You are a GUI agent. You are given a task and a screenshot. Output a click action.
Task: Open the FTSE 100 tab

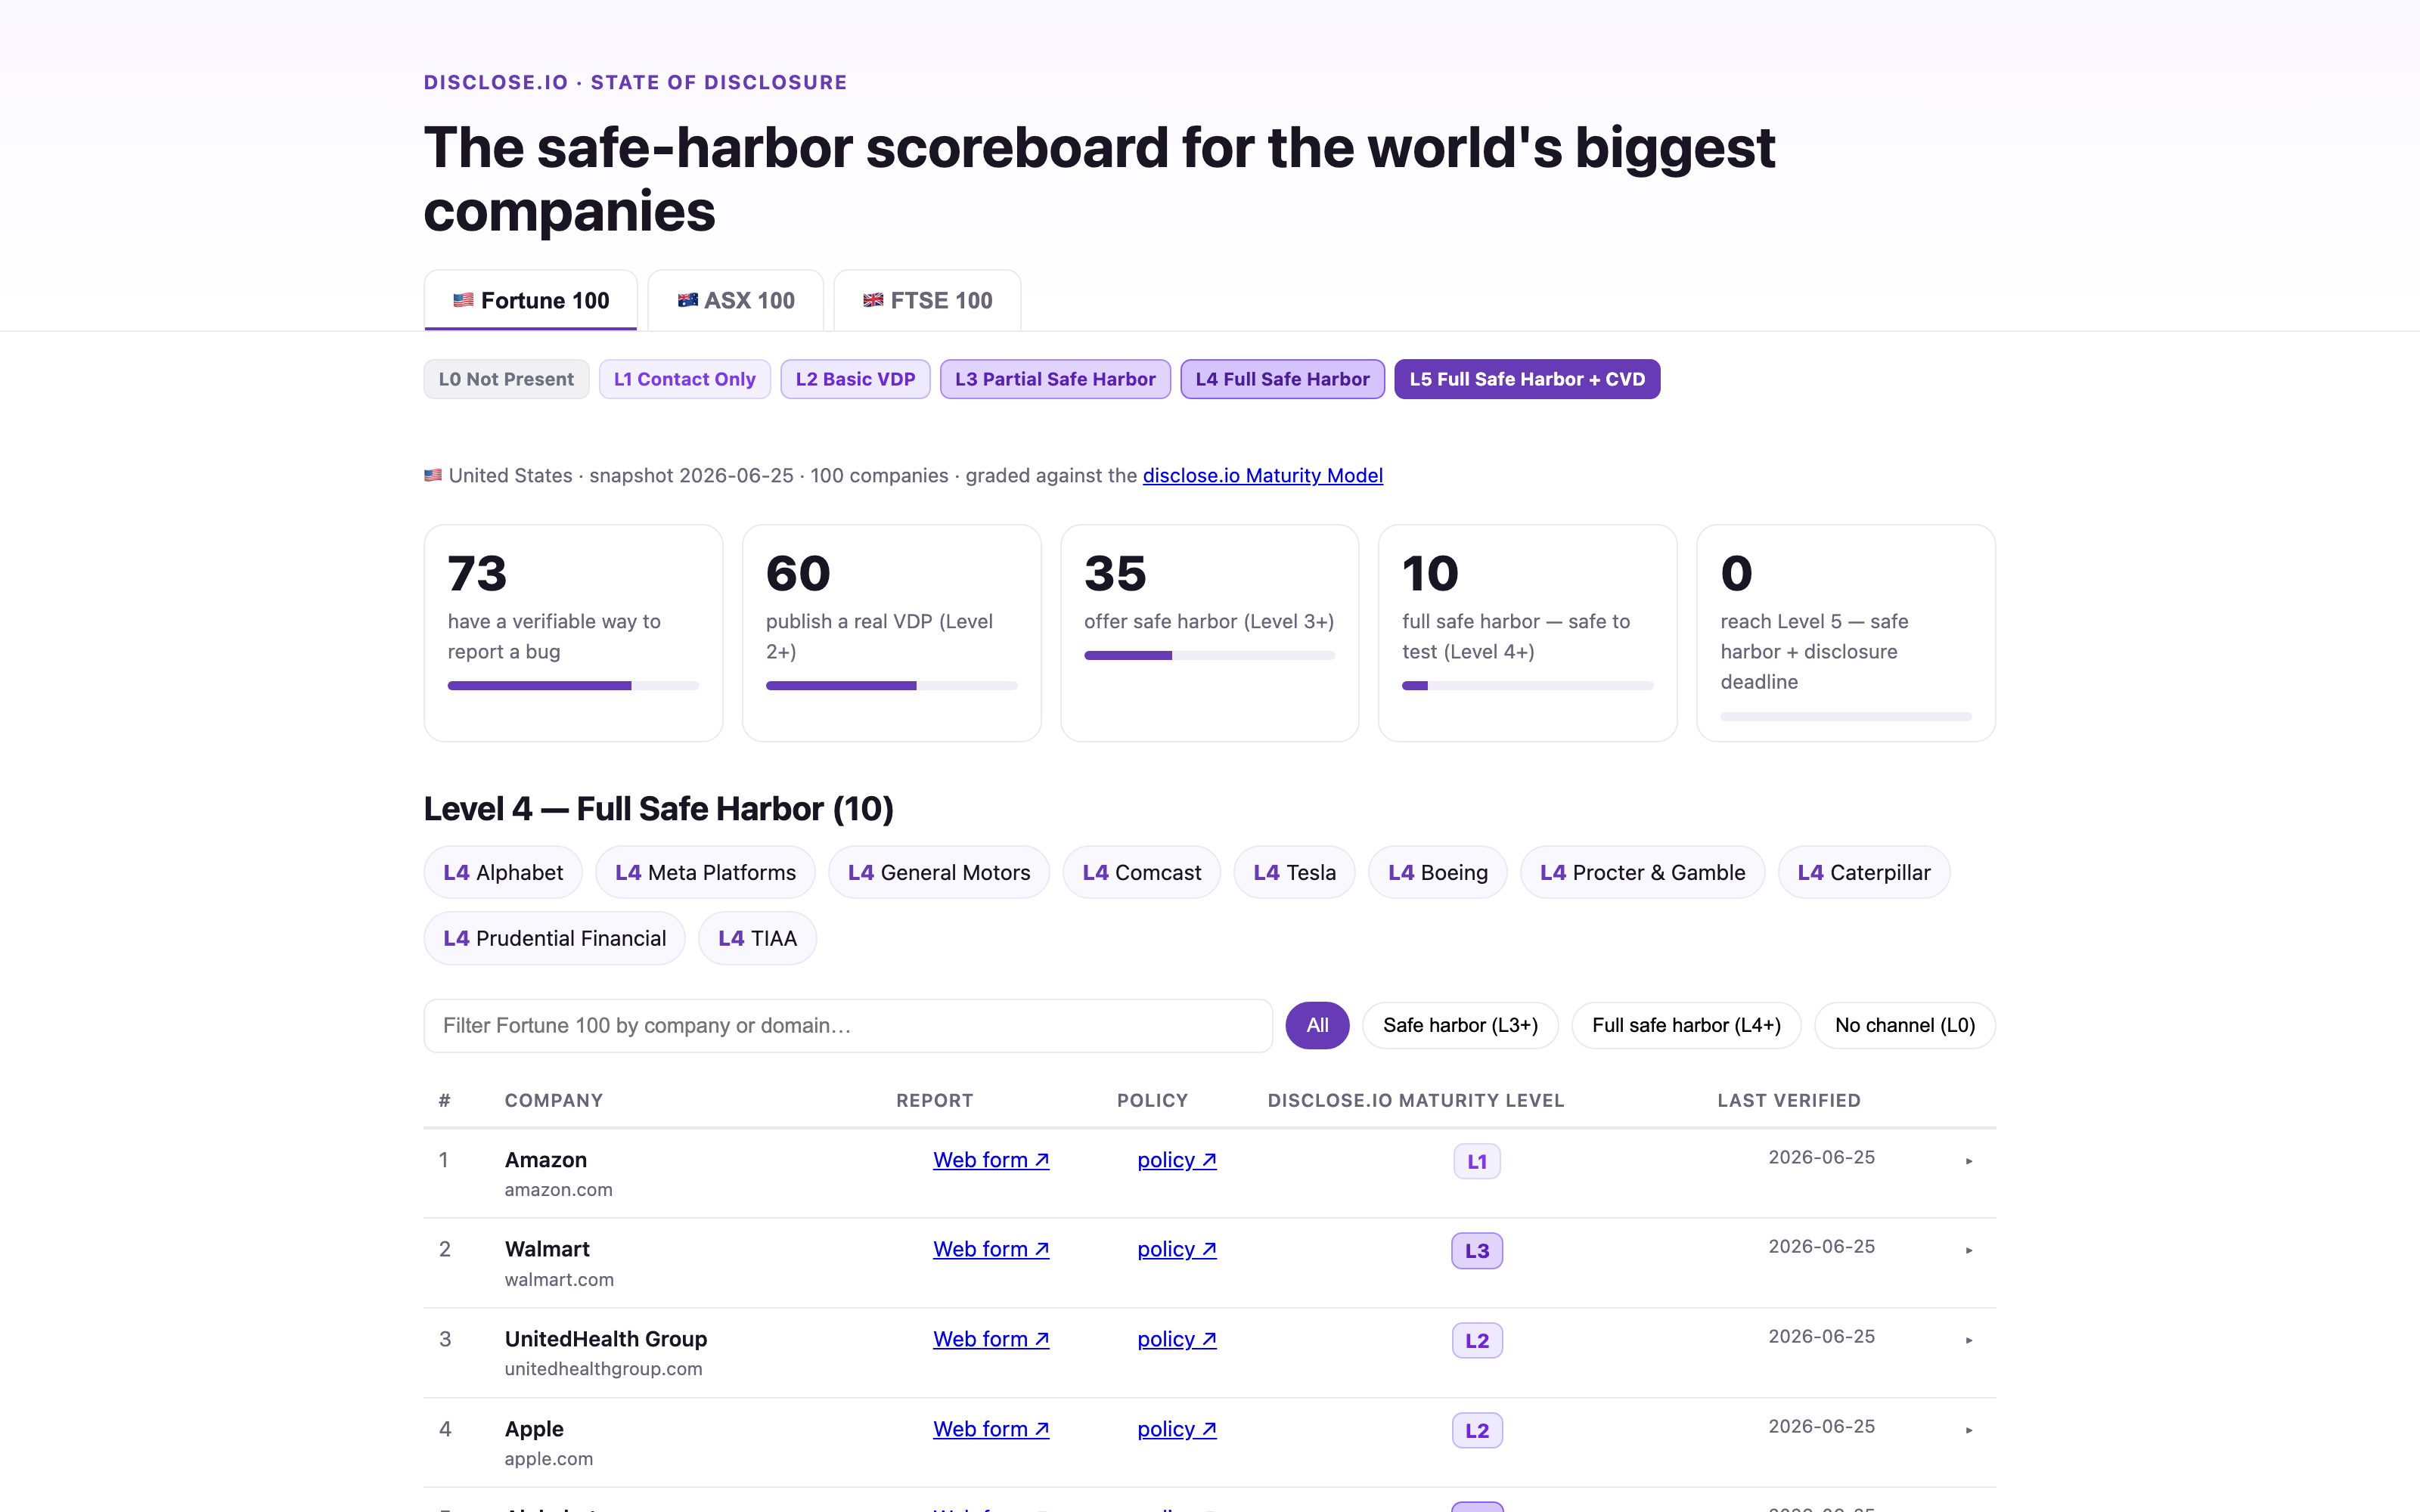[927, 300]
